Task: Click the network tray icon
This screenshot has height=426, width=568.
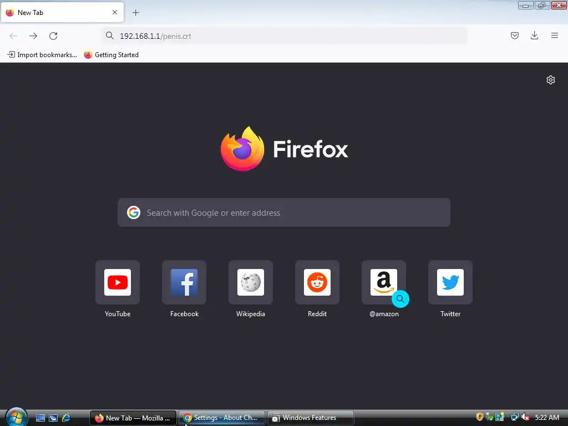Action: click(x=515, y=417)
